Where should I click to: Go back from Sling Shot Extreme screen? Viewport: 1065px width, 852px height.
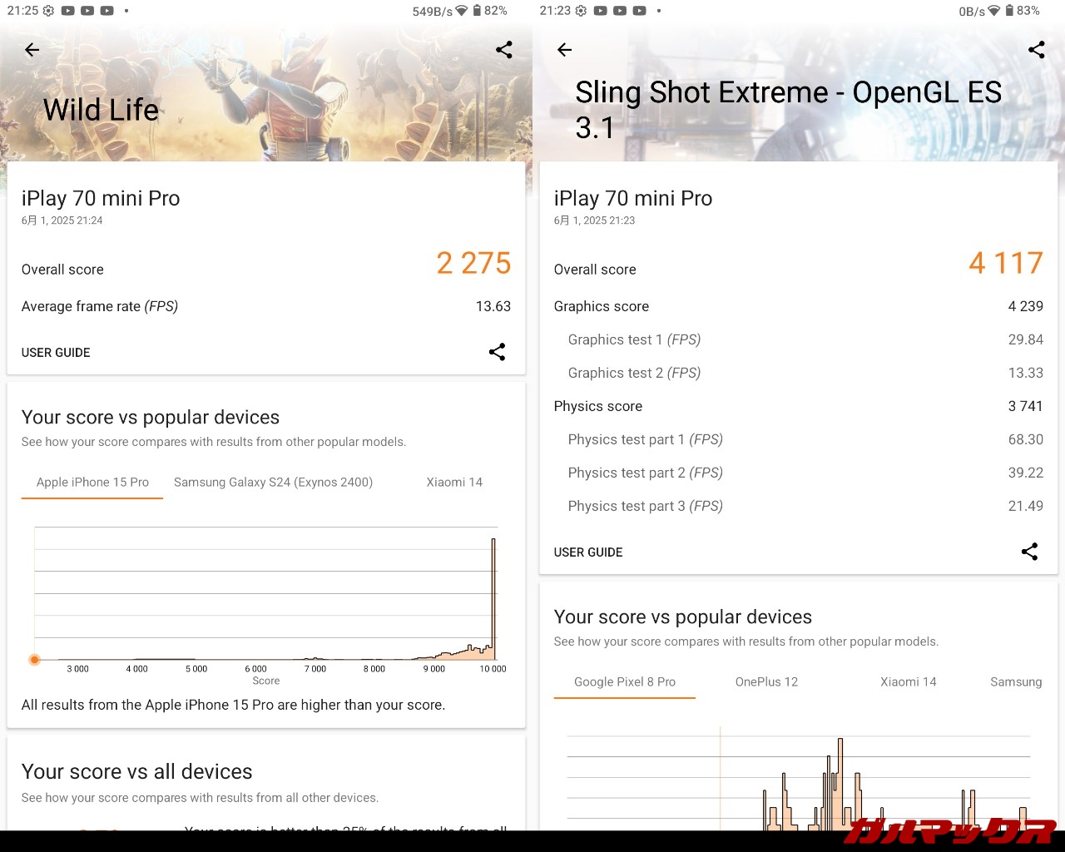(x=565, y=50)
